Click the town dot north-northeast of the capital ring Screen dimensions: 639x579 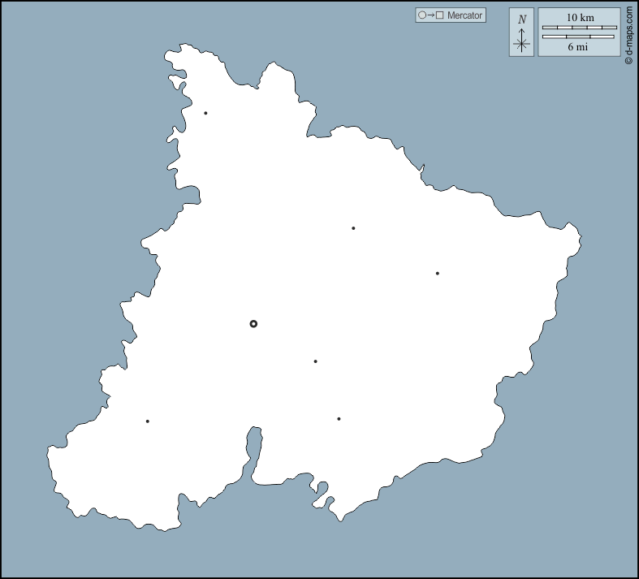353,228
